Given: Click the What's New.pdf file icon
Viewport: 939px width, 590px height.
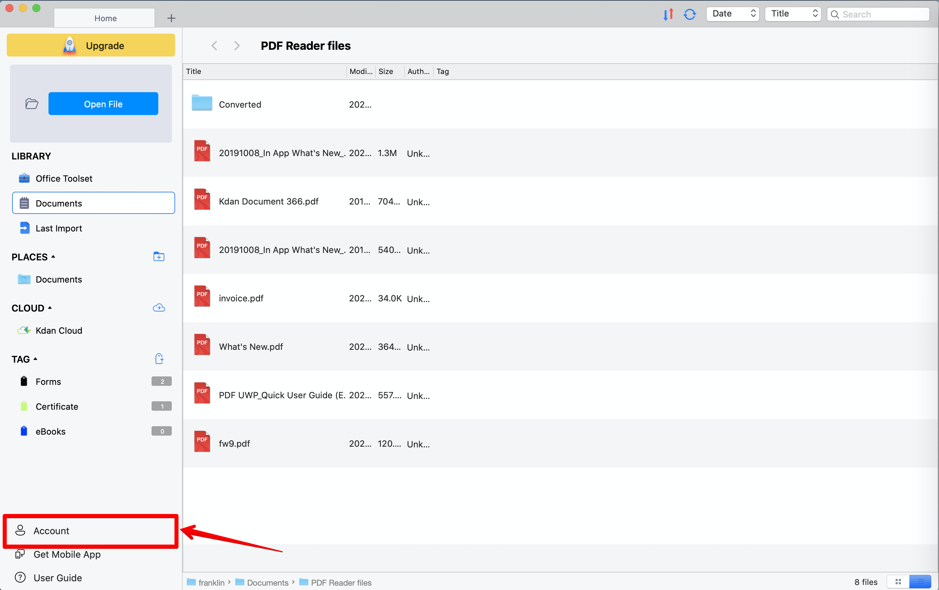Looking at the screenshot, I should pyautogui.click(x=202, y=345).
